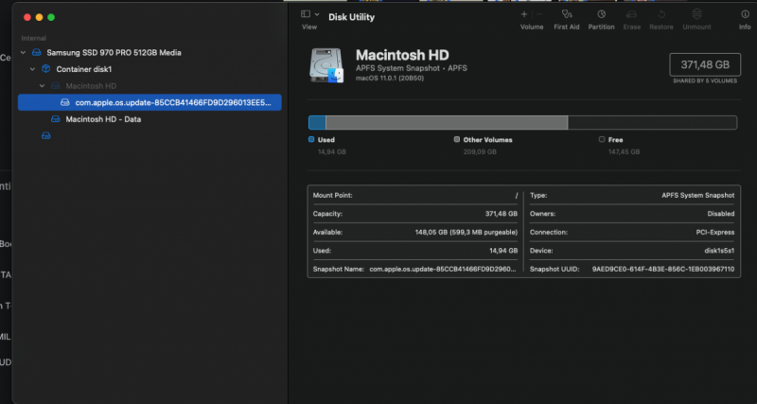Viewport: 757px width, 404px height.
Task: Click the unnamed disk icon in sidebar
Action: [x=45, y=136]
